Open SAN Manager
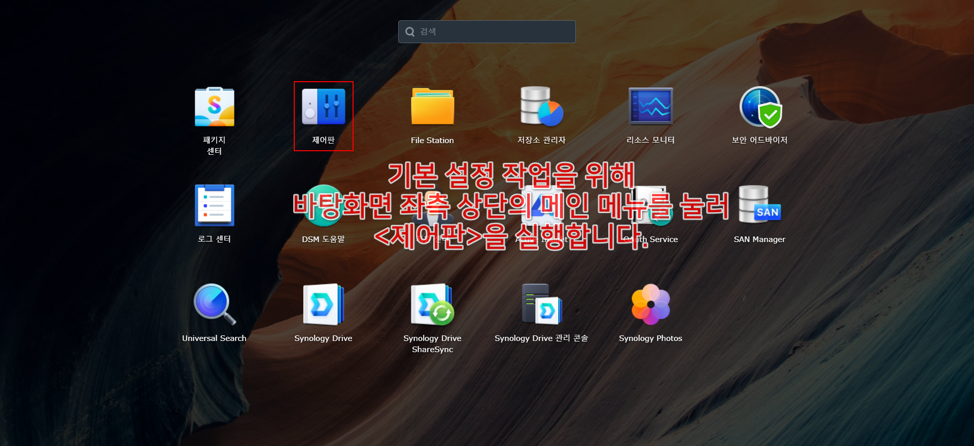Screen dimensions: 974x446 pos(760,205)
